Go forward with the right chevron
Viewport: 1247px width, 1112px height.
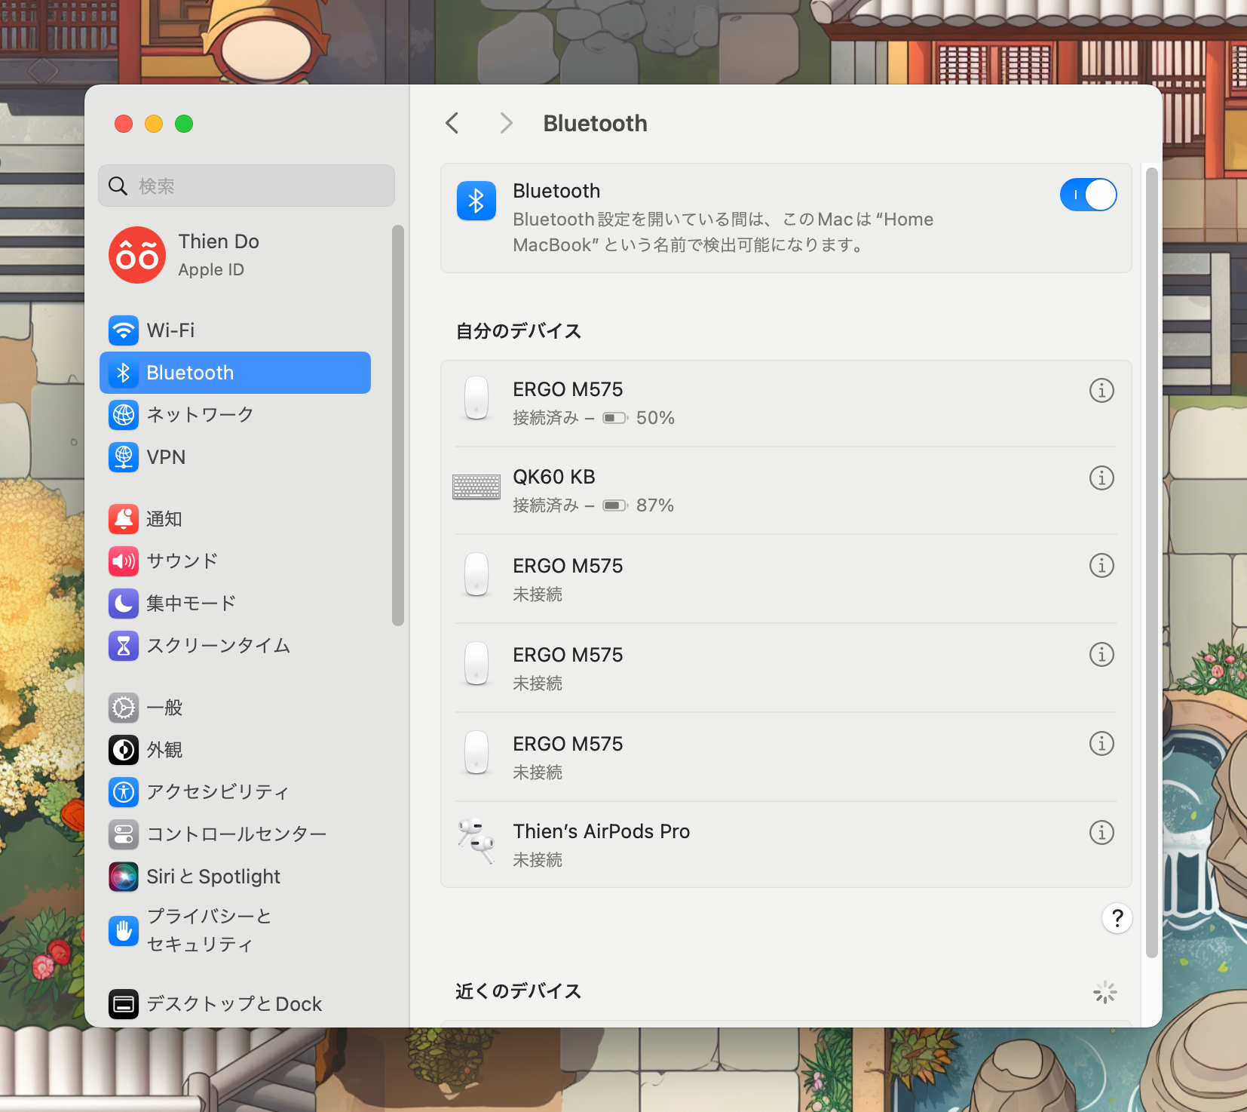point(506,123)
